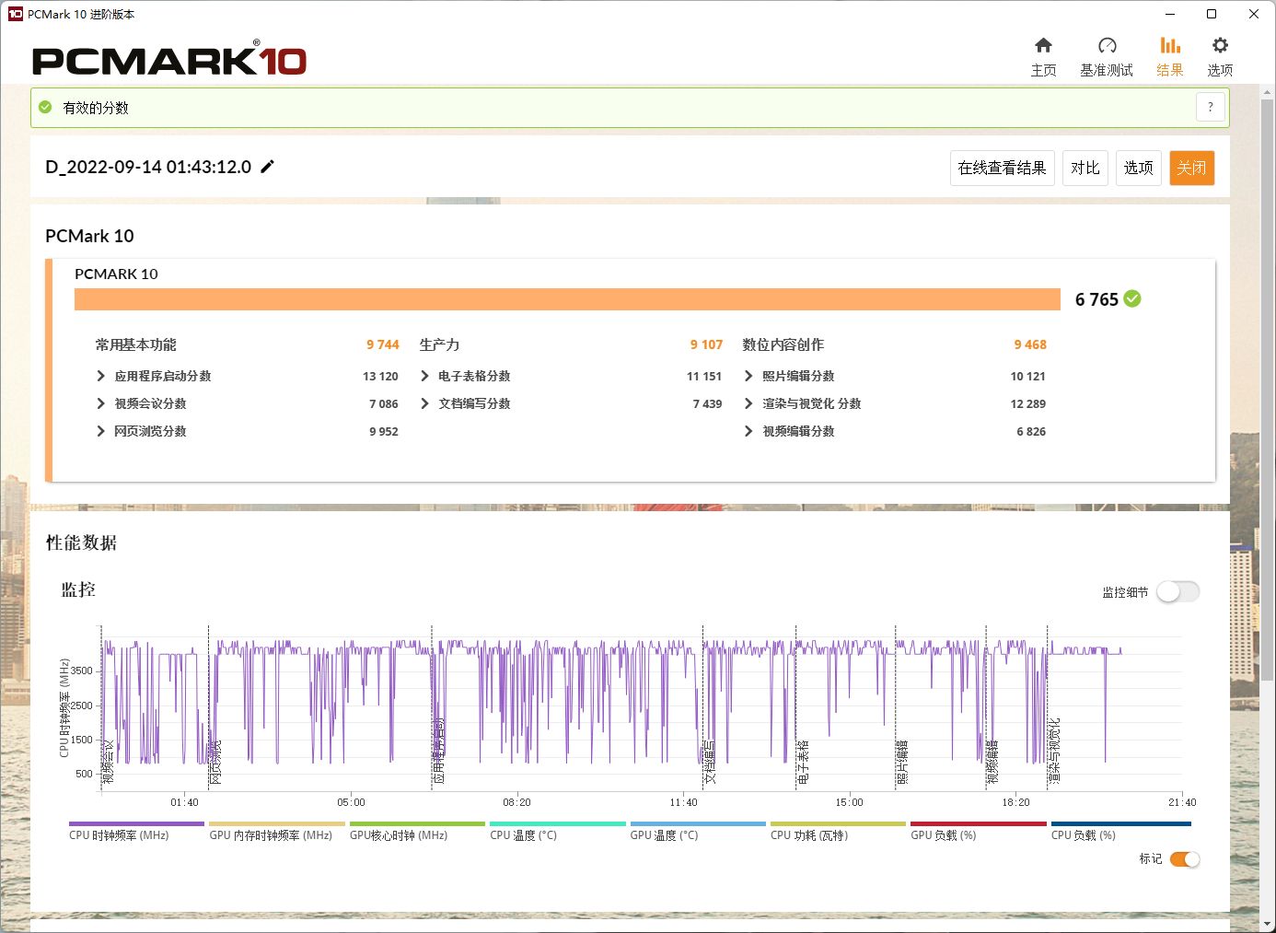Expand 应用程序启动分数 row

101,376
